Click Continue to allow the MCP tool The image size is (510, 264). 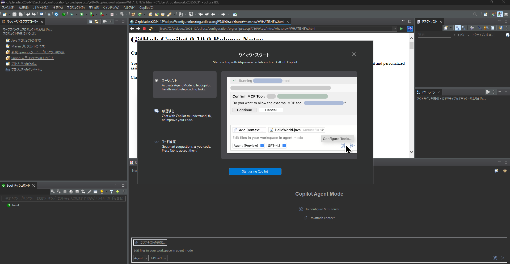244,110
